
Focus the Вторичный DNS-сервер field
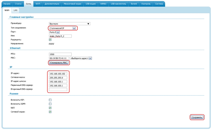58,89
